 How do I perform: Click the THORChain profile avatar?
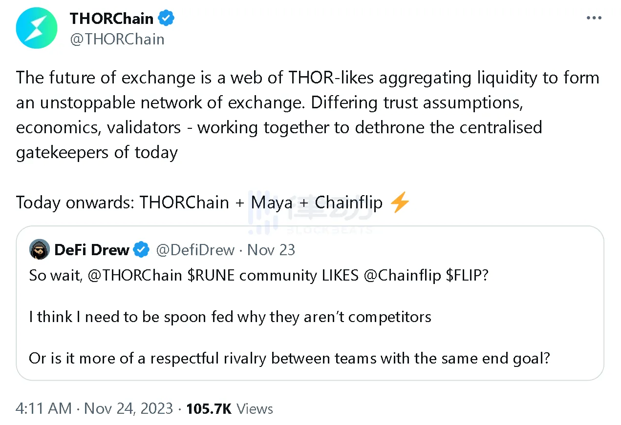click(37, 28)
